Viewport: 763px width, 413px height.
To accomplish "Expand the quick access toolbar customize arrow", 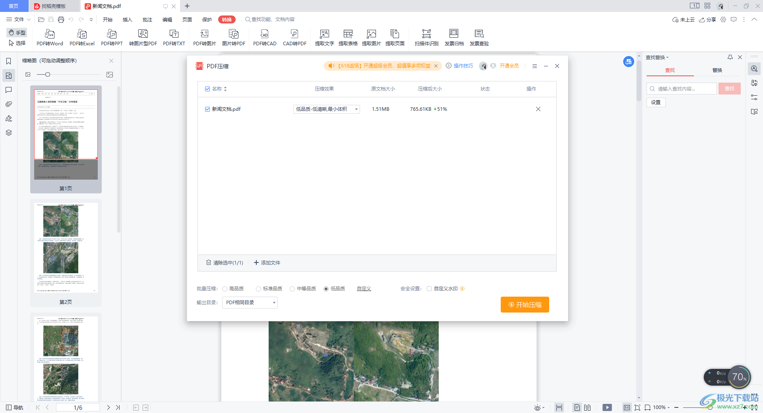I will [91, 19].
